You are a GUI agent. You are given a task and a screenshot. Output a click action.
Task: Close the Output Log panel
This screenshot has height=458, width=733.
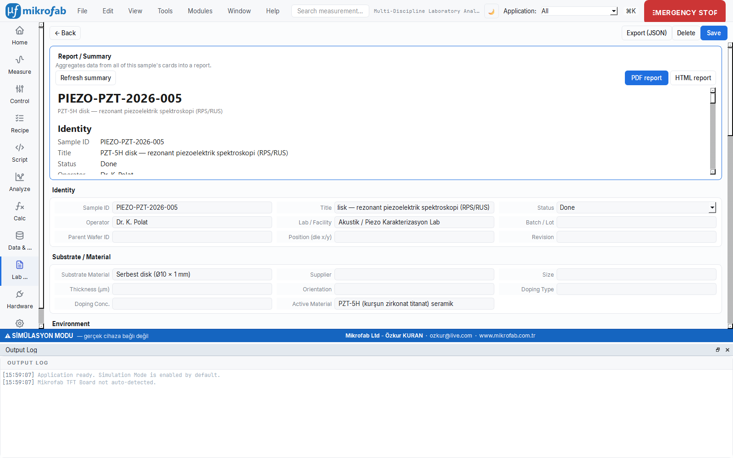point(727,350)
